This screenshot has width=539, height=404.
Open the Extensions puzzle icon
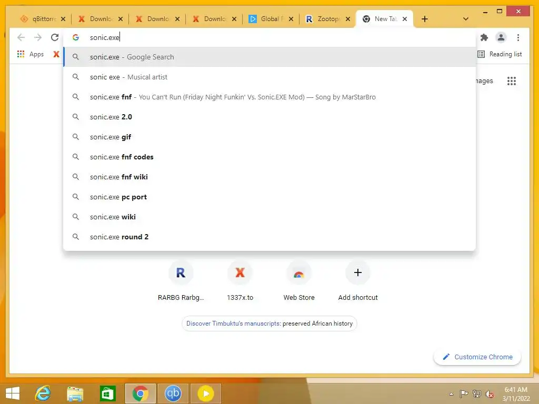pyautogui.click(x=484, y=37)
